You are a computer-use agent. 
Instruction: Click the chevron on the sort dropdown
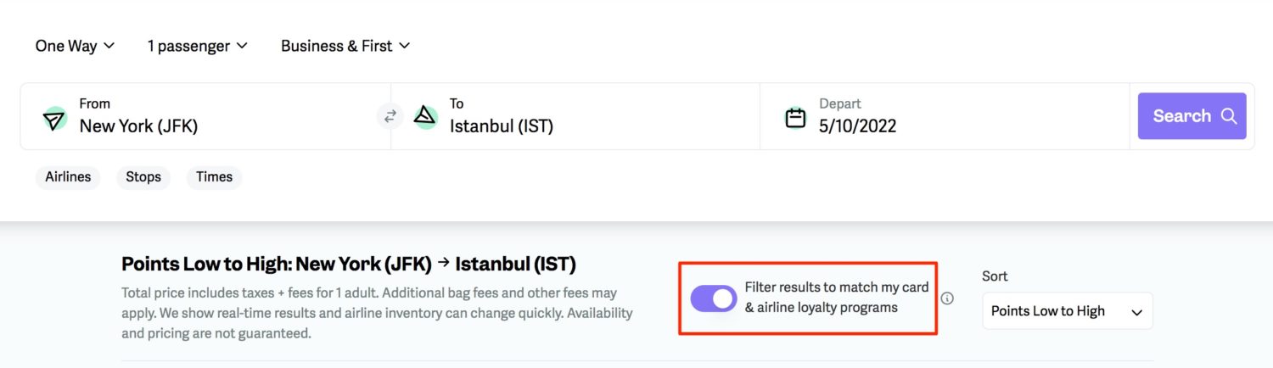coord(1137,312)
